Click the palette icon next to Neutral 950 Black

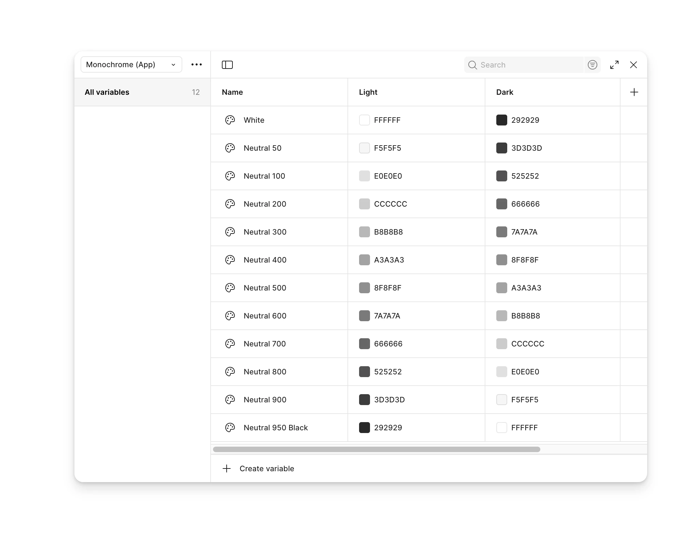[x=230, y=428]
